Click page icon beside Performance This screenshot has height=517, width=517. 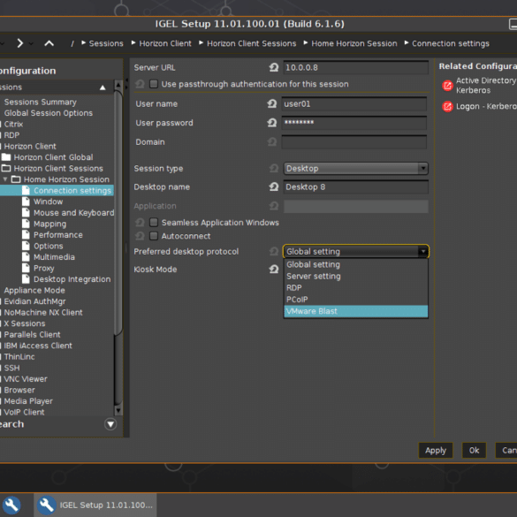(26, 235)
